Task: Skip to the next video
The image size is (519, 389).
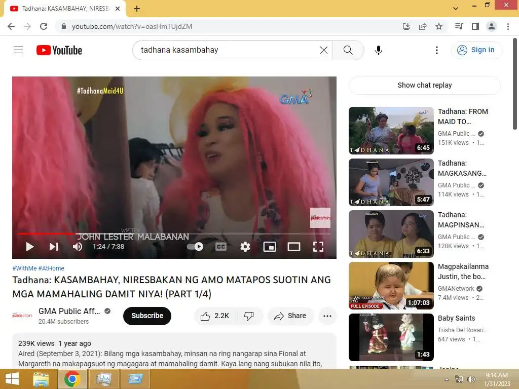Action: tap(54, 247)
